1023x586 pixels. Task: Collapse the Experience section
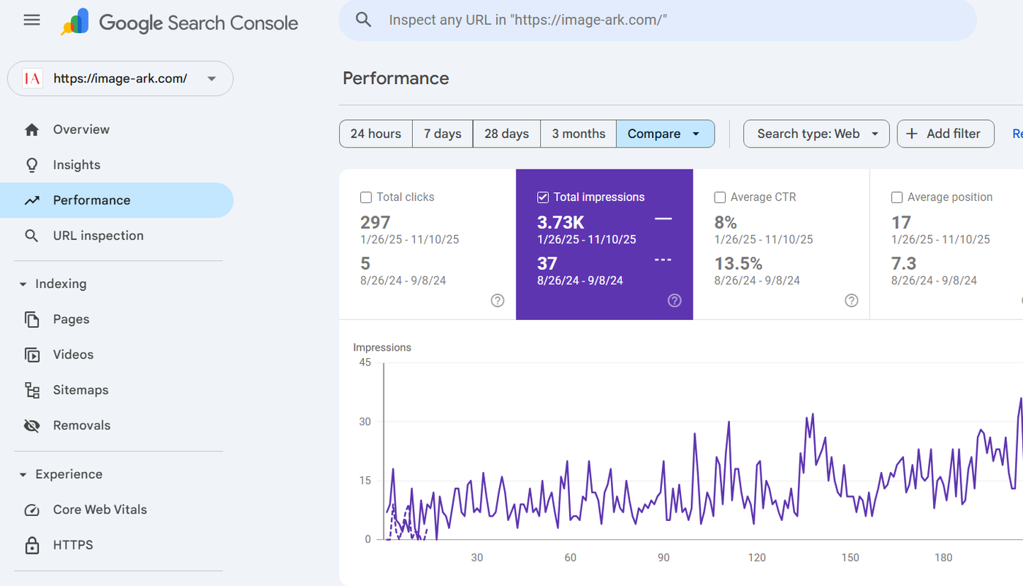pyautogui.click(x=23, y=475)
